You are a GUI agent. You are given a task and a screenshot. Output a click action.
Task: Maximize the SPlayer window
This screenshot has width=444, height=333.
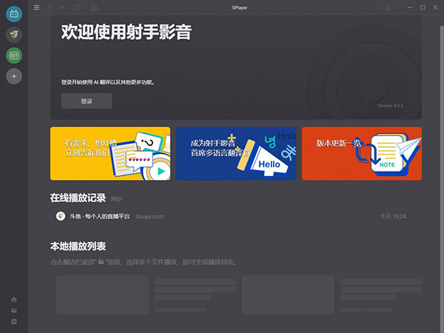[x=423, y=7]
